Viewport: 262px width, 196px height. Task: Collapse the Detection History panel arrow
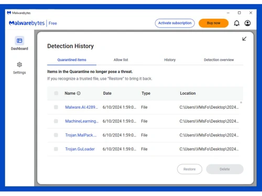pos(244,39)
